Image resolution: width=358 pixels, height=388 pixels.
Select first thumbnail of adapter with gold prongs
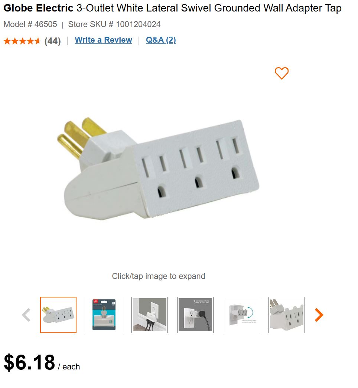pos(58,315)
